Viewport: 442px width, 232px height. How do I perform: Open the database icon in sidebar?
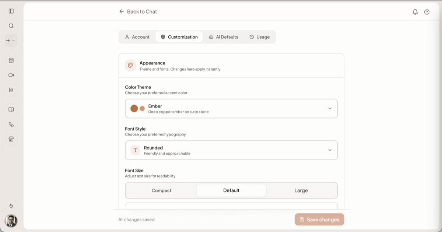(x=11, y=60)
